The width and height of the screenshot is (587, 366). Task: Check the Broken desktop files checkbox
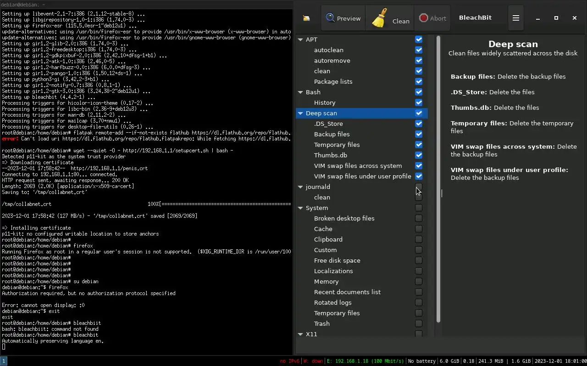tap(419, 218)
